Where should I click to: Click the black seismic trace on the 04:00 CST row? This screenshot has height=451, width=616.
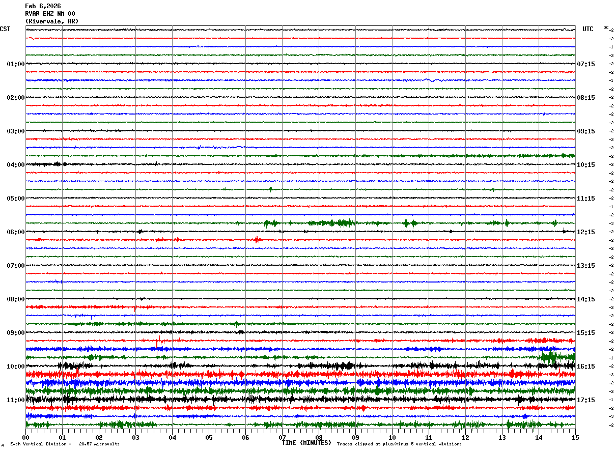coord(300,164)
